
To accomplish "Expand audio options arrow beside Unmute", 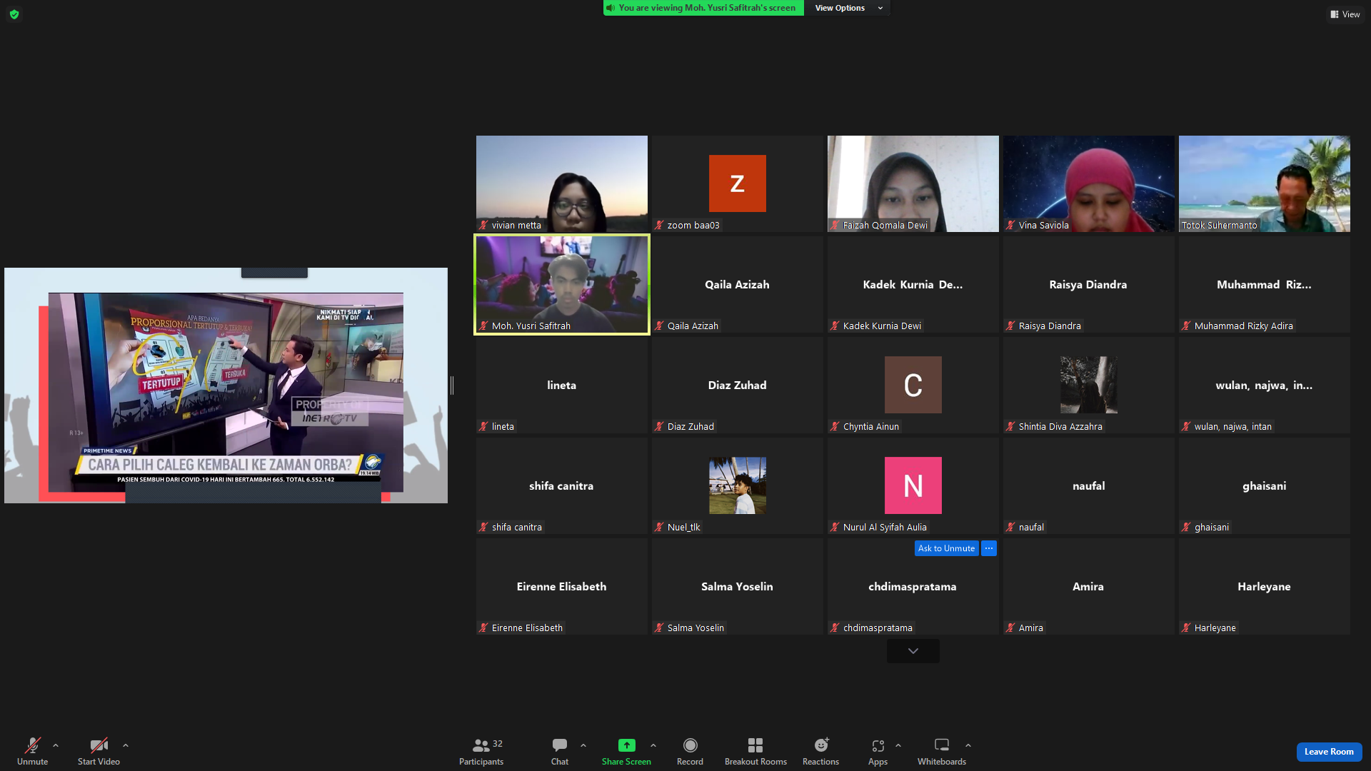I will (56, 745).
